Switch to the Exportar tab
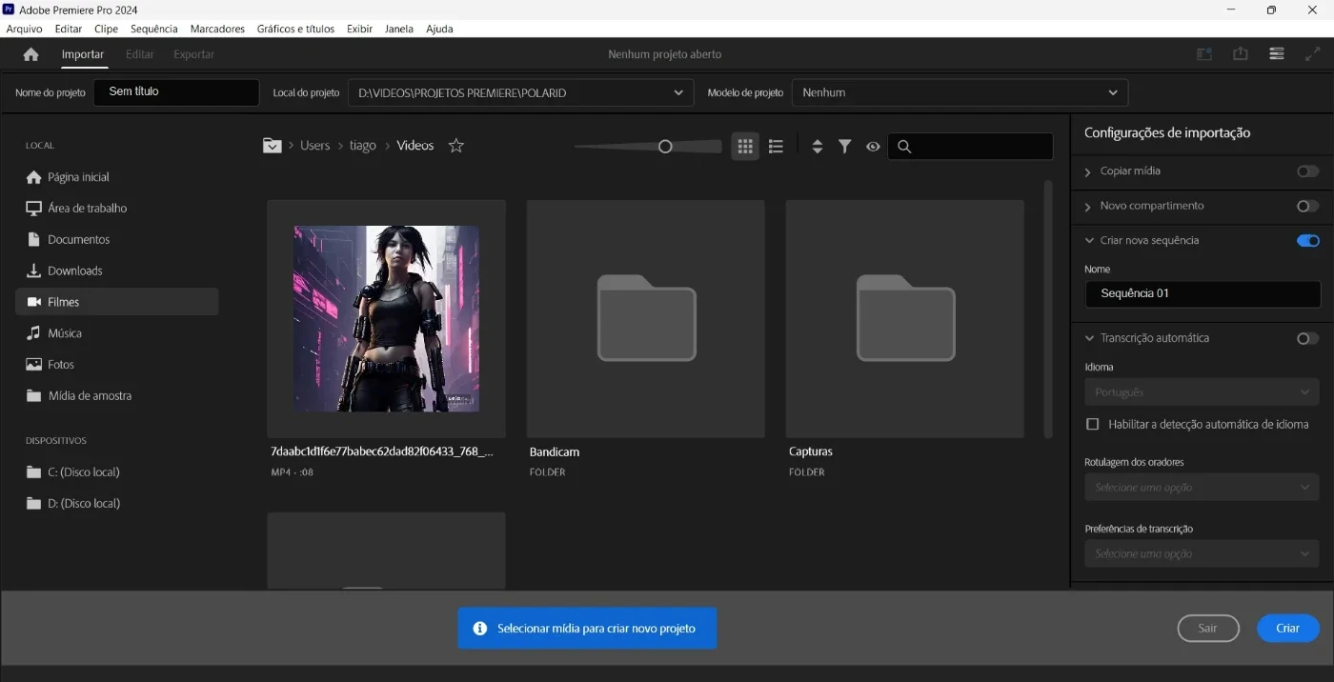Screen dimensions: 1334x682 tap(193, 54)
